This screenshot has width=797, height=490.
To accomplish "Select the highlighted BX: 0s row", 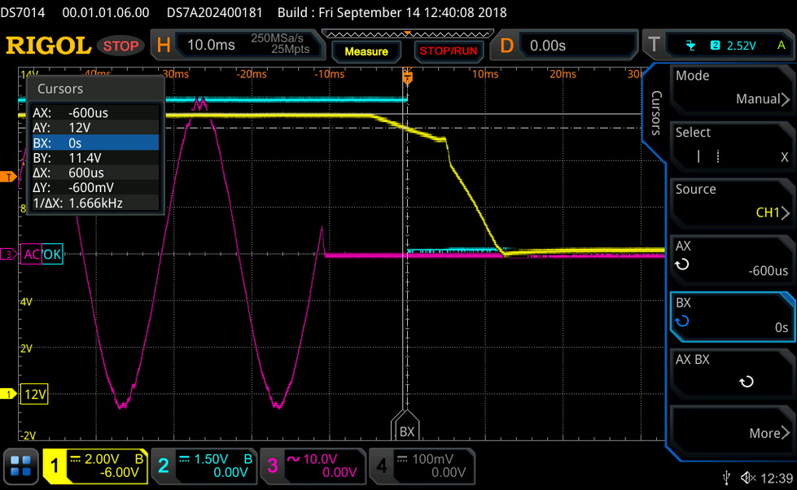I will pos(95,142).
